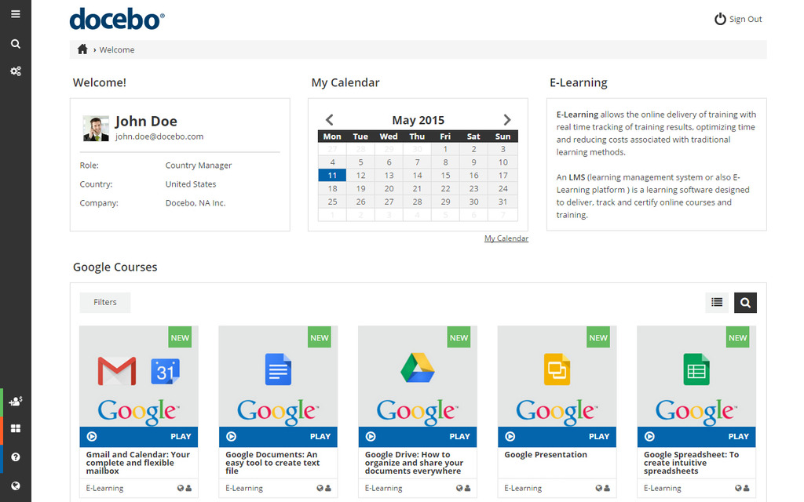Go to previous month in calendar
This screenshot has width=804, height=502.
330,120
